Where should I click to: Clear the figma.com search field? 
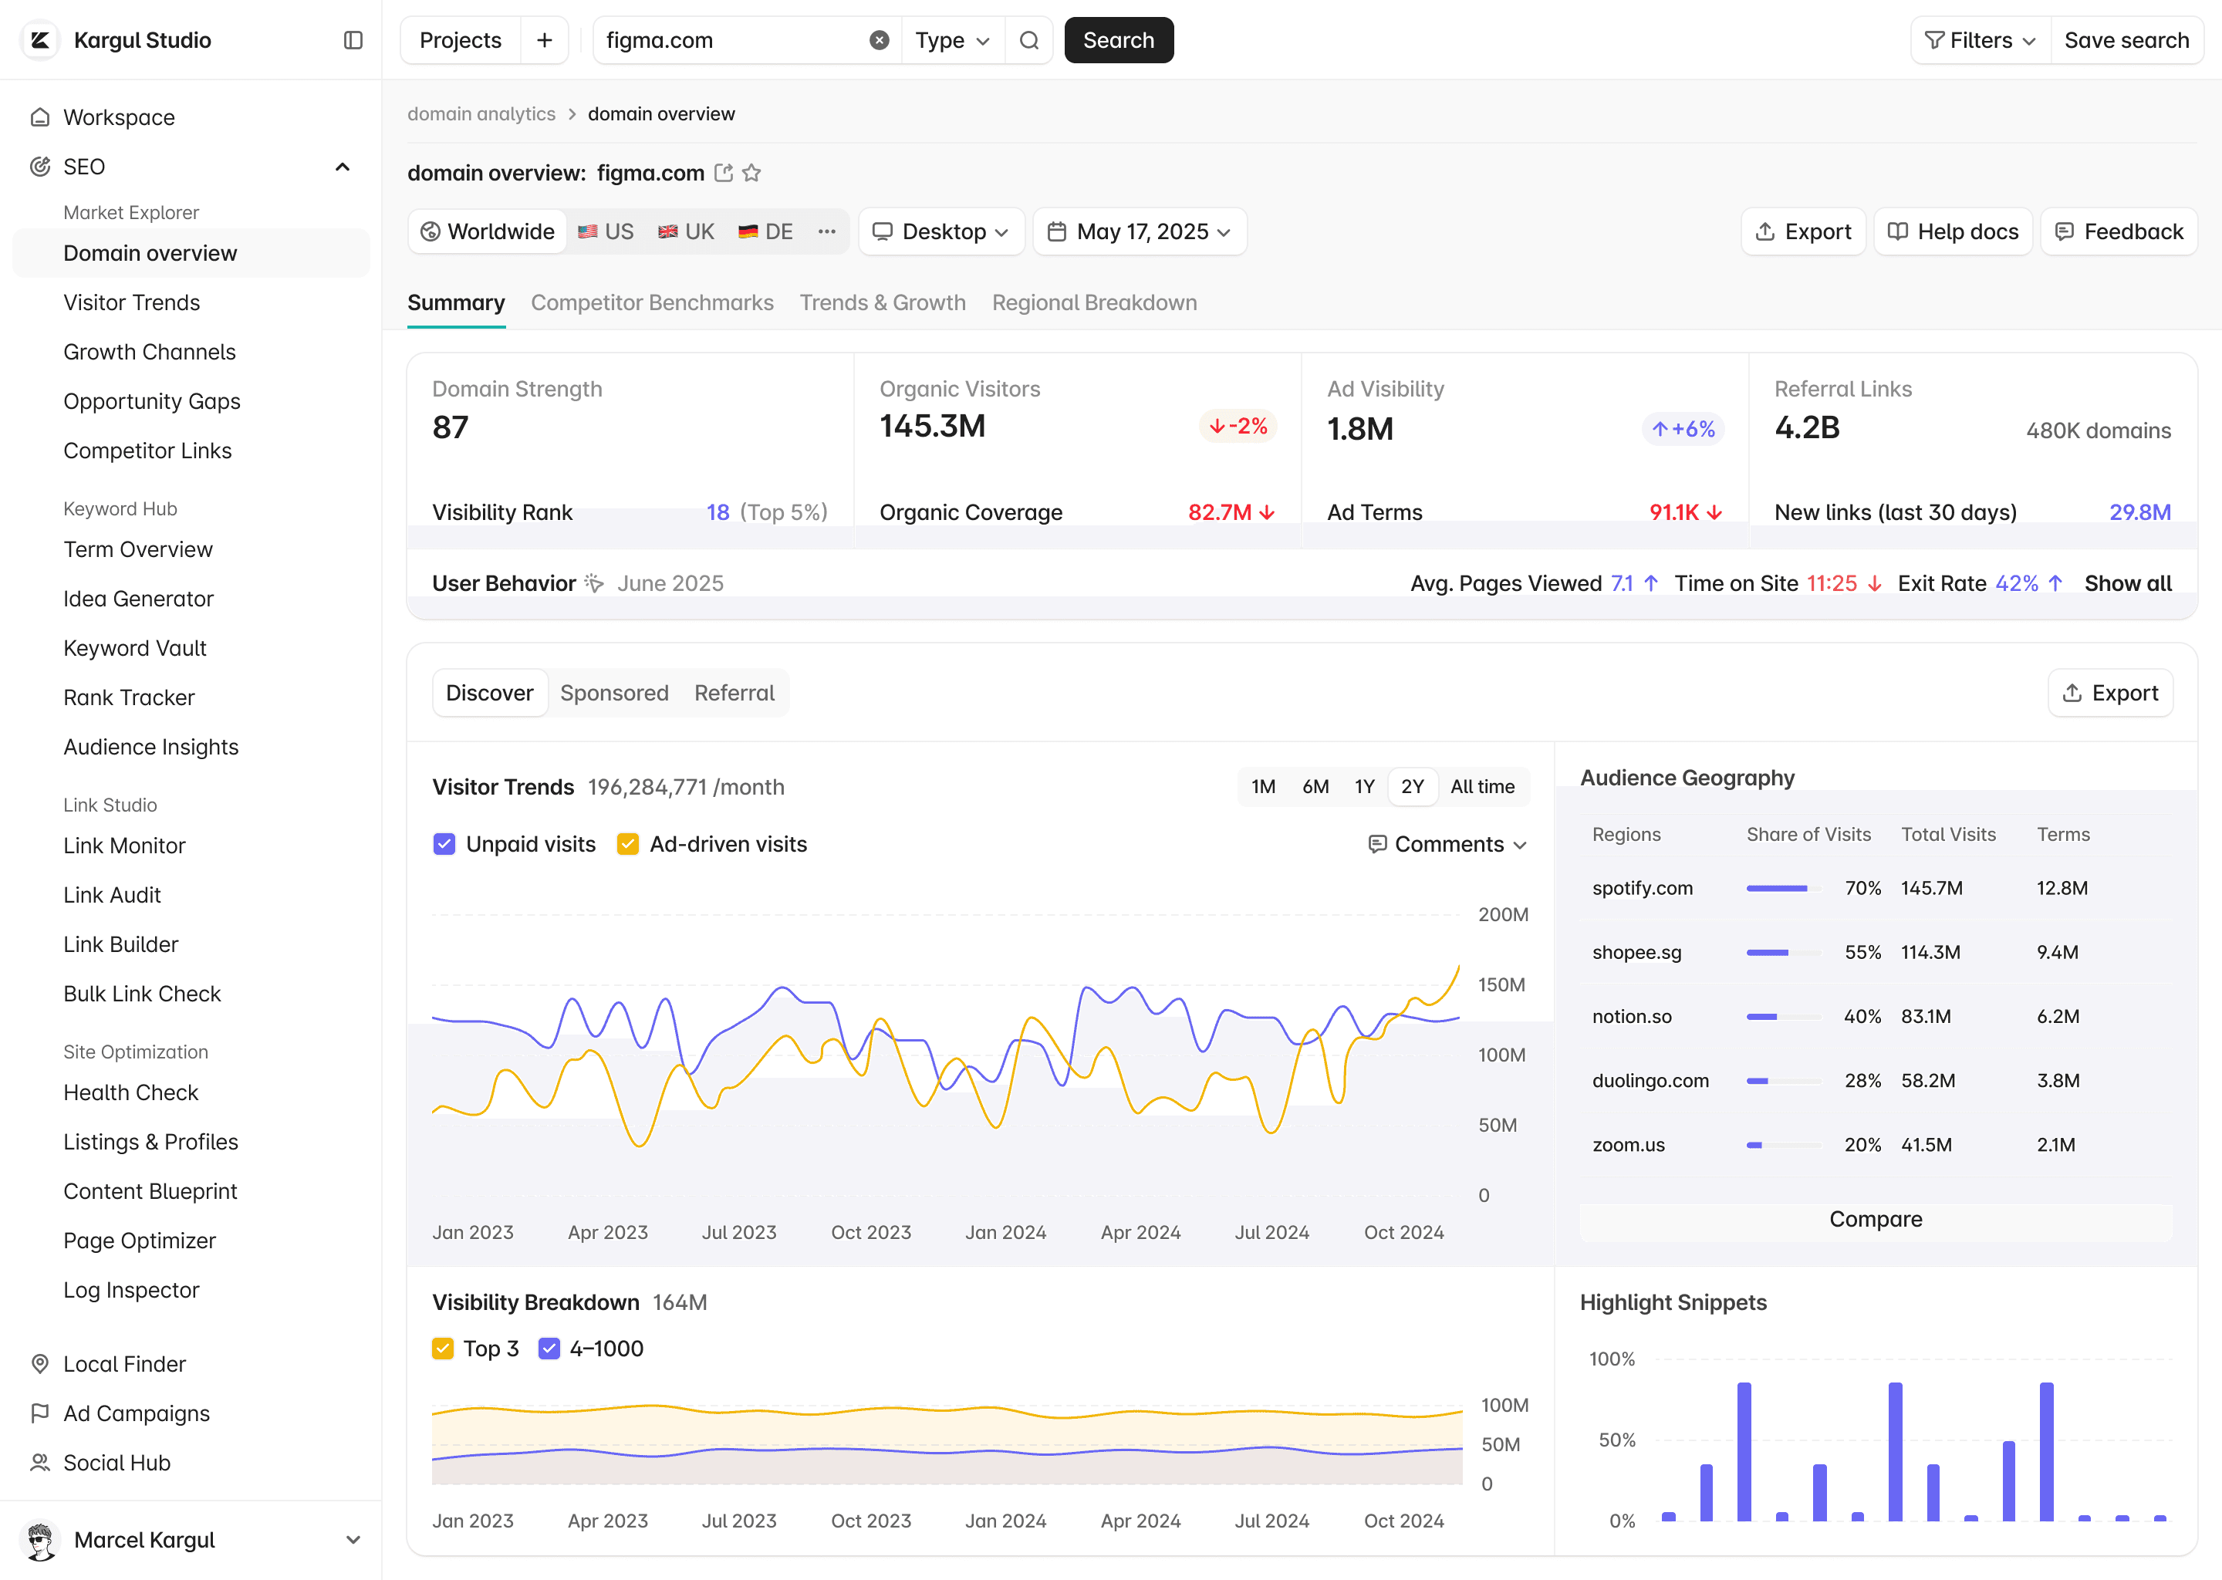click(879, 40)
